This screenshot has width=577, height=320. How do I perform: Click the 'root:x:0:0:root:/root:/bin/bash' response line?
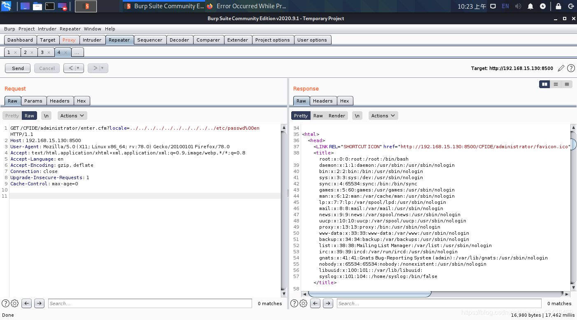click(x=364, y=159)
